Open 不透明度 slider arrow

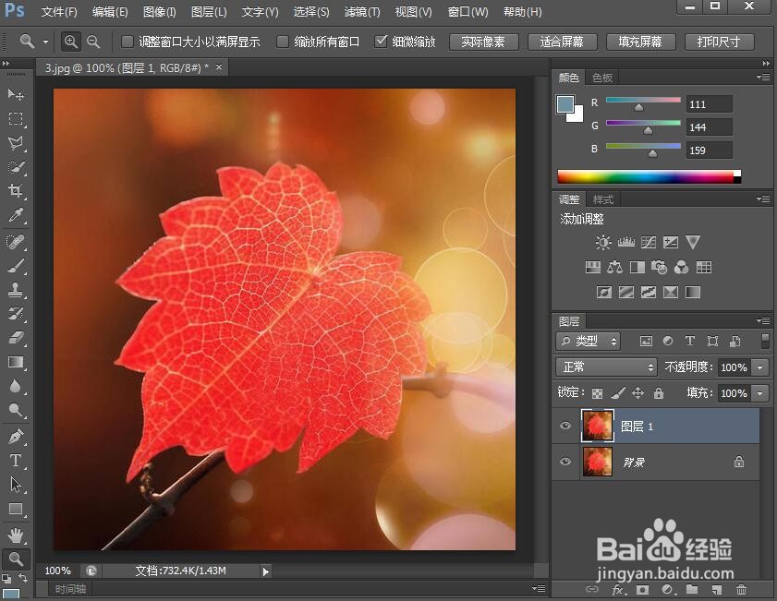760,367
